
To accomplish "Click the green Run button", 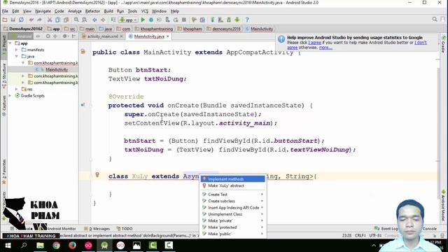I will pos(143,20).
